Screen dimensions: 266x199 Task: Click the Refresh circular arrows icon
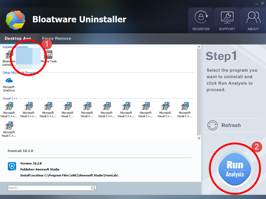pyautogui.click(x=212, y=125)
